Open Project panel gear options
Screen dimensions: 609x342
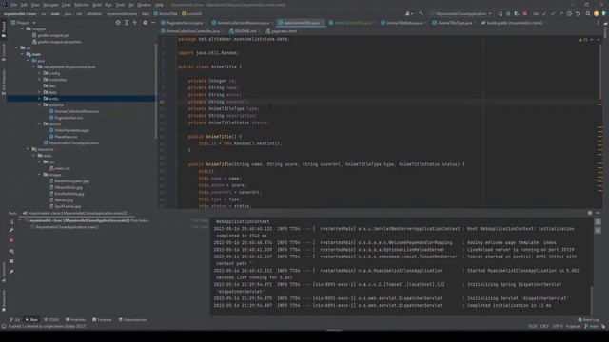145,23
